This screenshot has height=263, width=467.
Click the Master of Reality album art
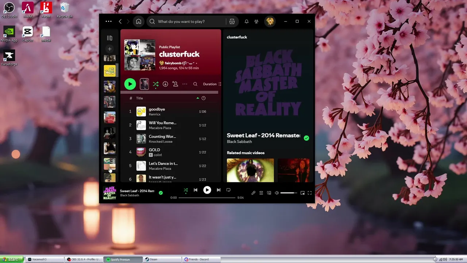[268, 83]
